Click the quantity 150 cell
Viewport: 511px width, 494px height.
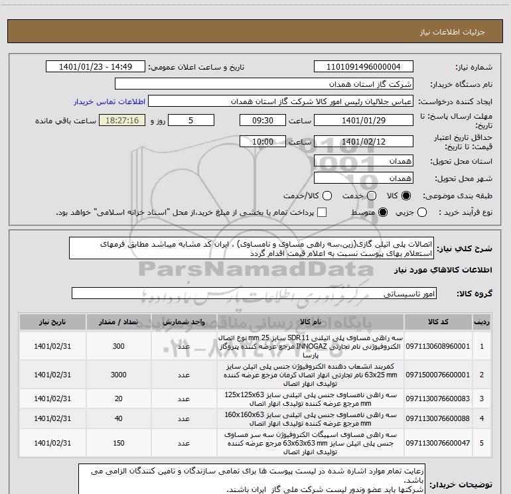119,443
